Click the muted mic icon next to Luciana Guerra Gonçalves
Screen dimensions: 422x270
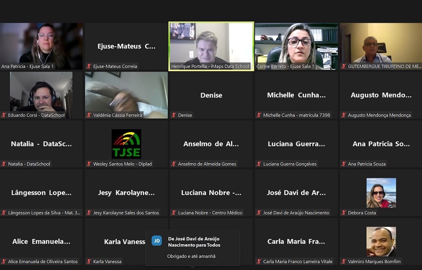point(259,164)
